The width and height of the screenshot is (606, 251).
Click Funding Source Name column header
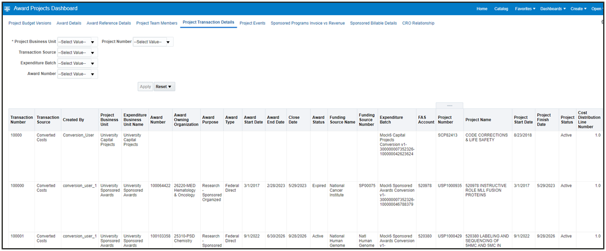tap(342, 120)
